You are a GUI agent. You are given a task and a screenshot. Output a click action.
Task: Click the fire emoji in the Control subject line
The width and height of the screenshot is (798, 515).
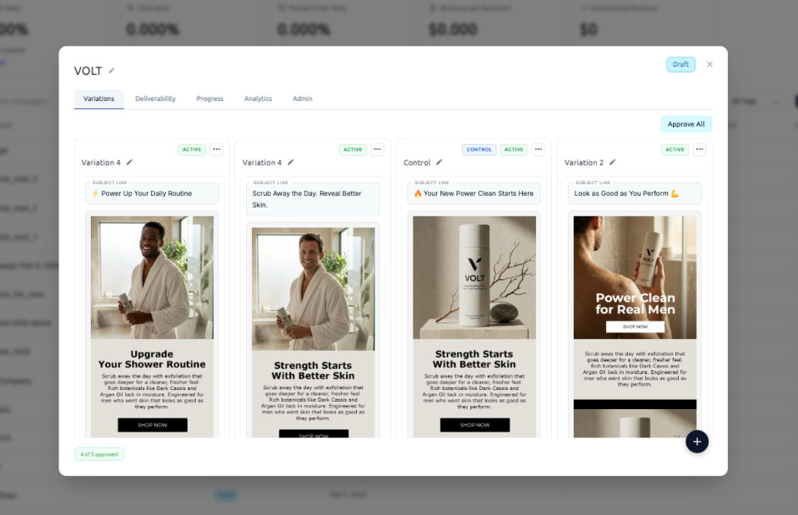(x=418, y=193)
